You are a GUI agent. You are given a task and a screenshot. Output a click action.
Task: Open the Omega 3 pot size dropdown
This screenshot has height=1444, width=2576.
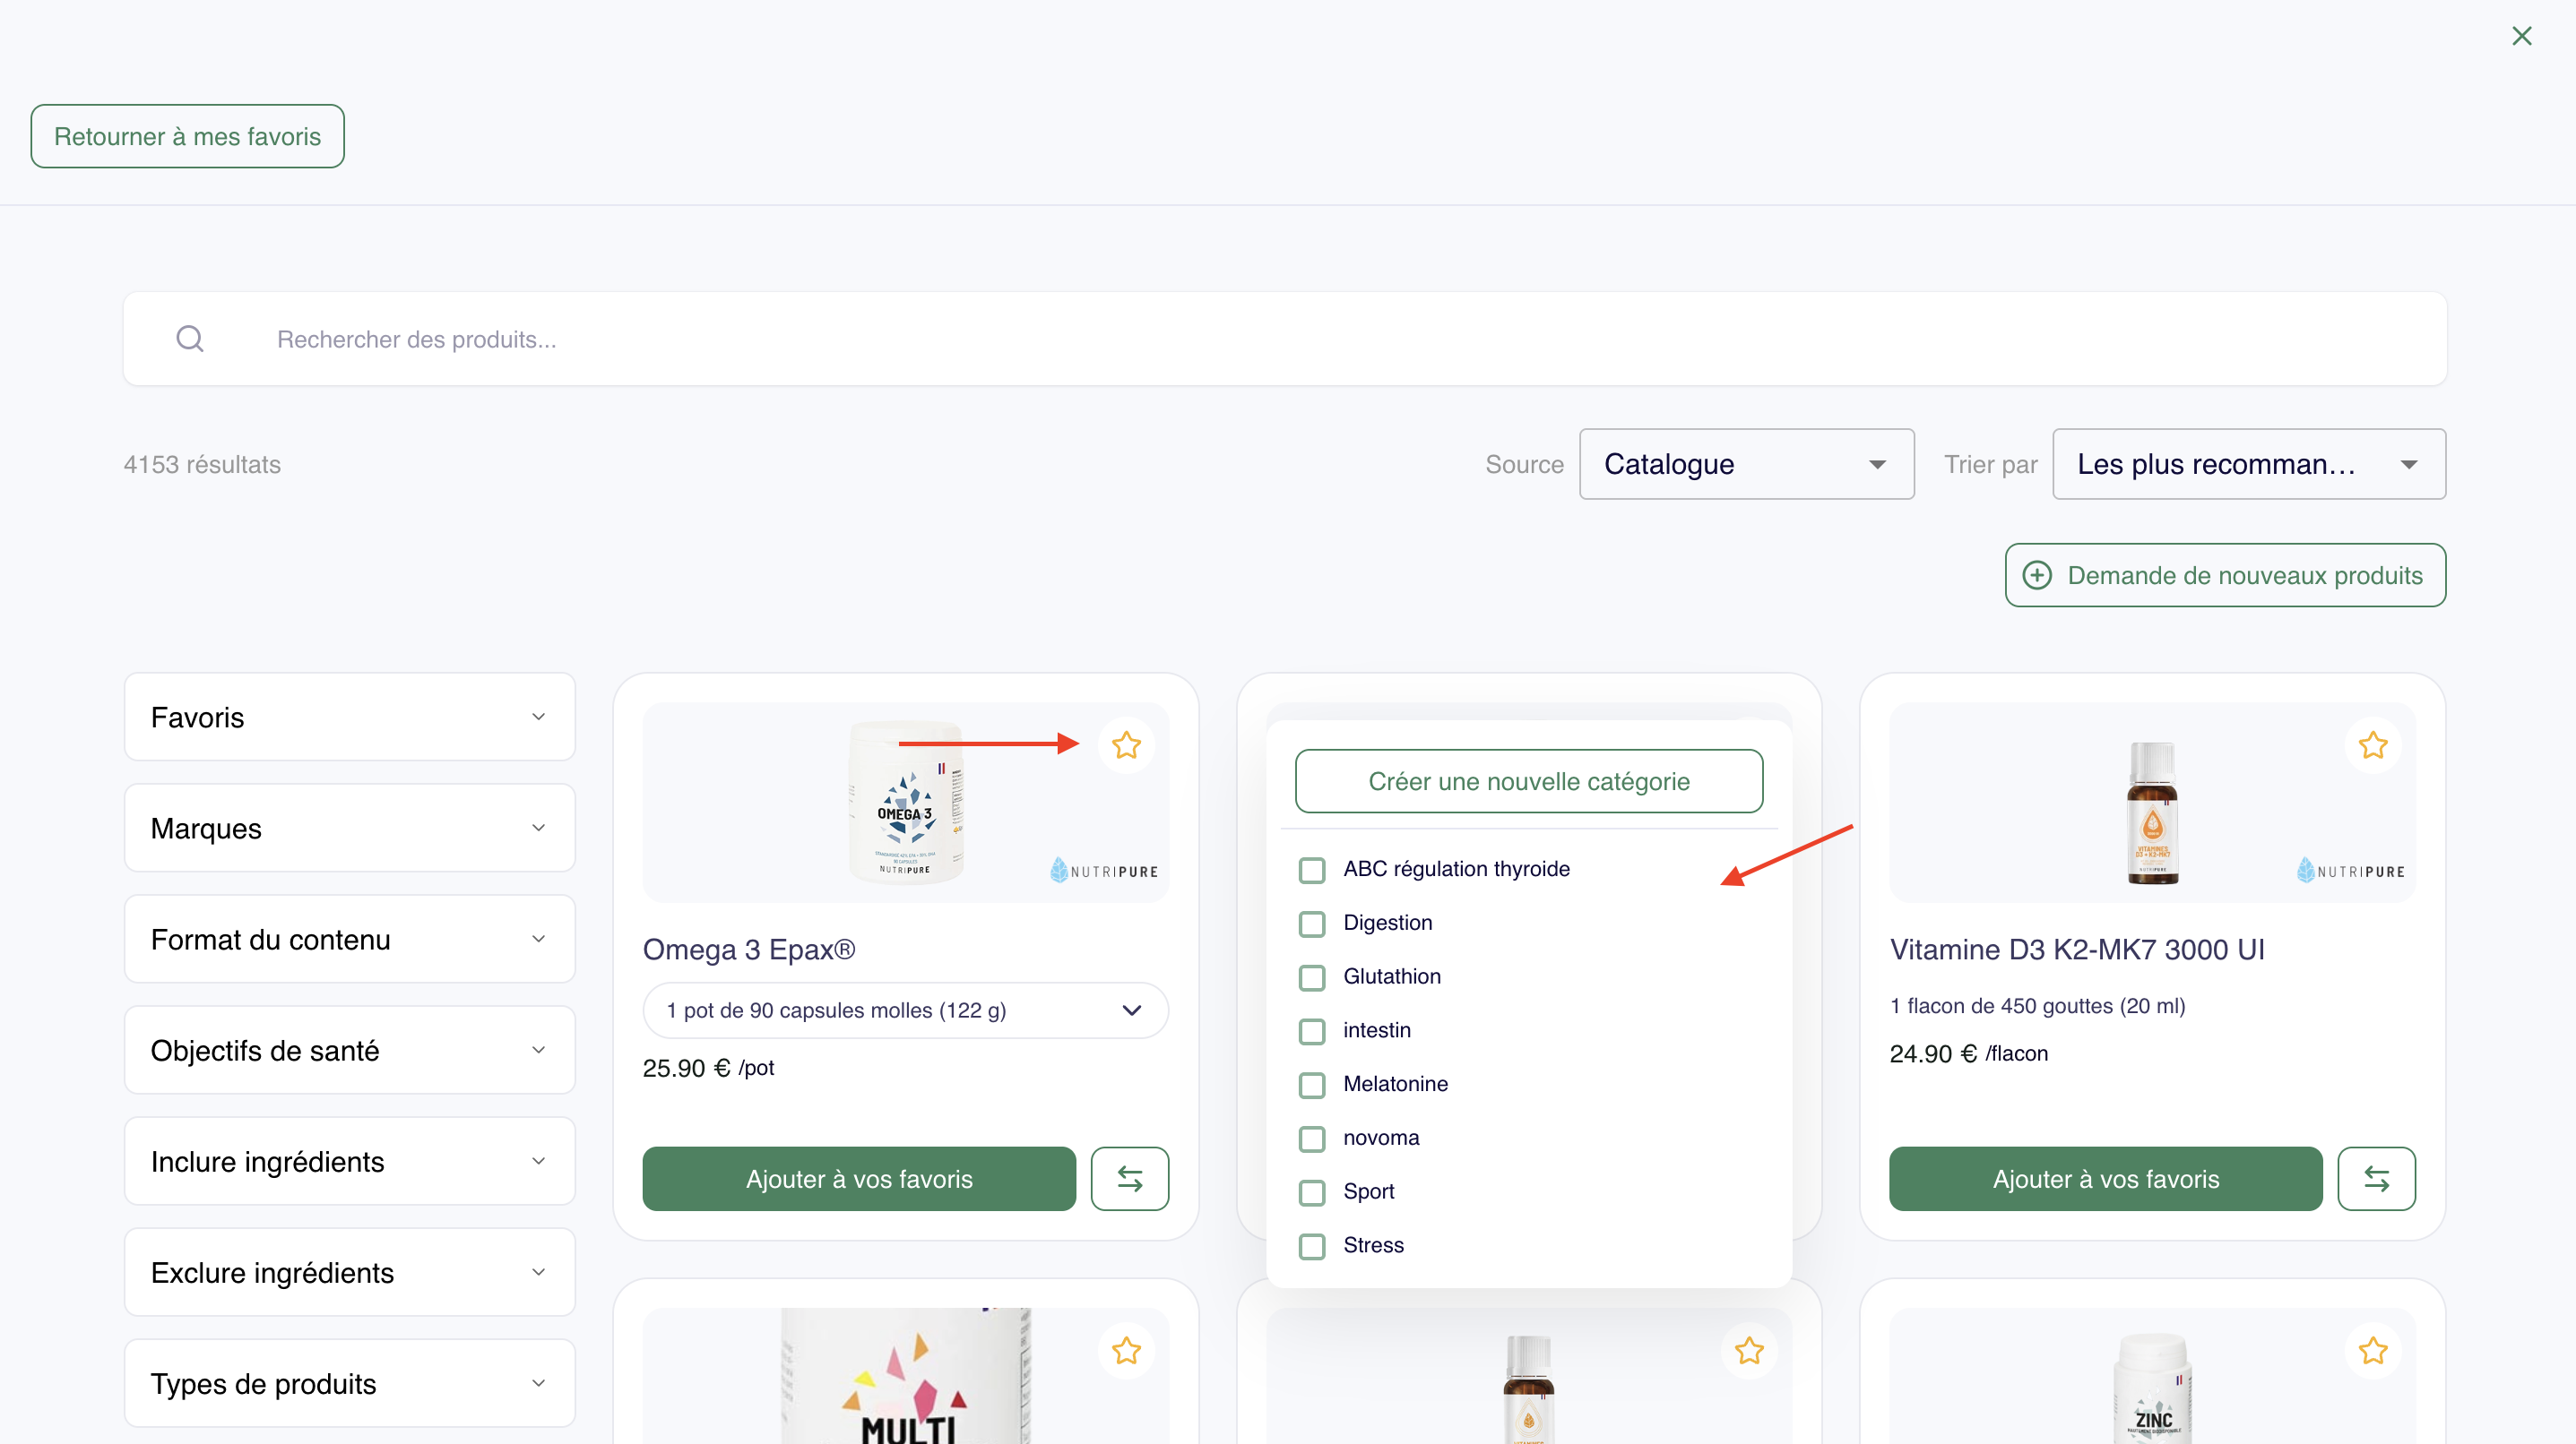(x=904, y=1010)
